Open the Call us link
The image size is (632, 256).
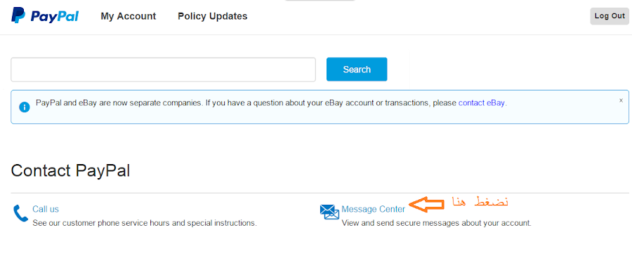(46, 209)
